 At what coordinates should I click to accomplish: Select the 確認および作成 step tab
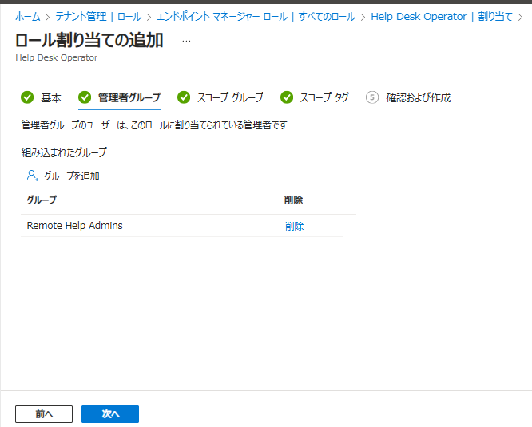[x=408, y=97]
